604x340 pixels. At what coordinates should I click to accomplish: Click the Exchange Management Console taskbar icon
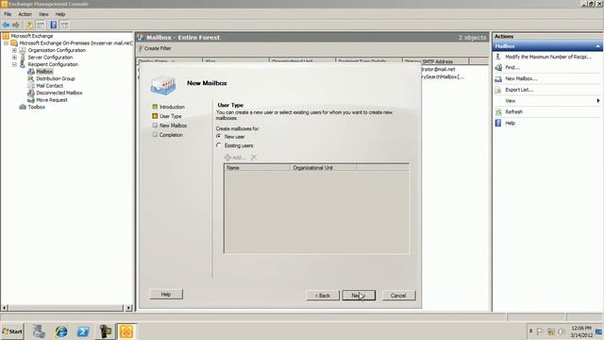[126, 331]
